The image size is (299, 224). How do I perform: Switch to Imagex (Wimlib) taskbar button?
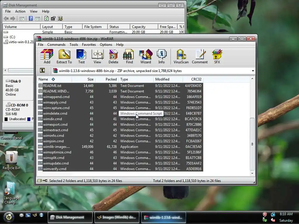[117, 217]
